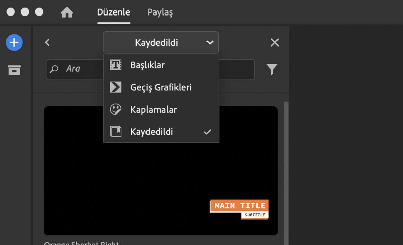Click the back arrow above the panel
Screen dimensions: 403x245
coord(47,42)
